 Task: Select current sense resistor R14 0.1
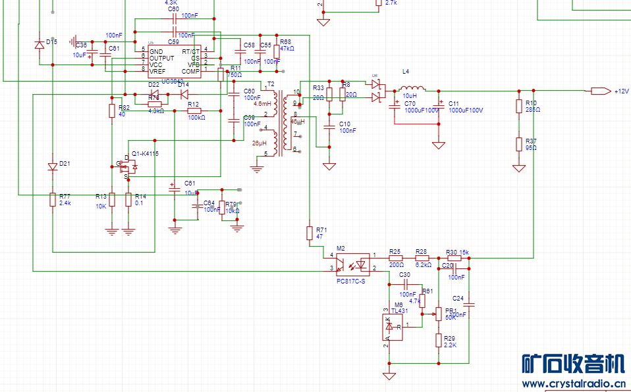pos(128,199)
